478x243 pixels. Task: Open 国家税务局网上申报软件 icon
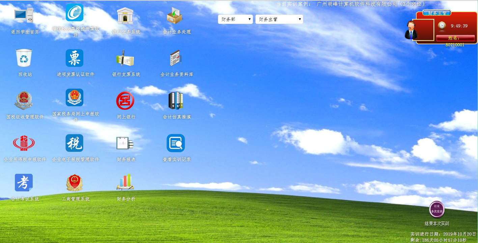pos(75,98)
